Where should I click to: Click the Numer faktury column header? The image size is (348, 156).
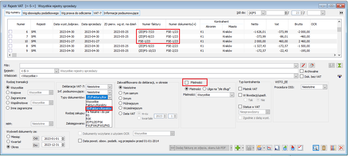(151, 24)
